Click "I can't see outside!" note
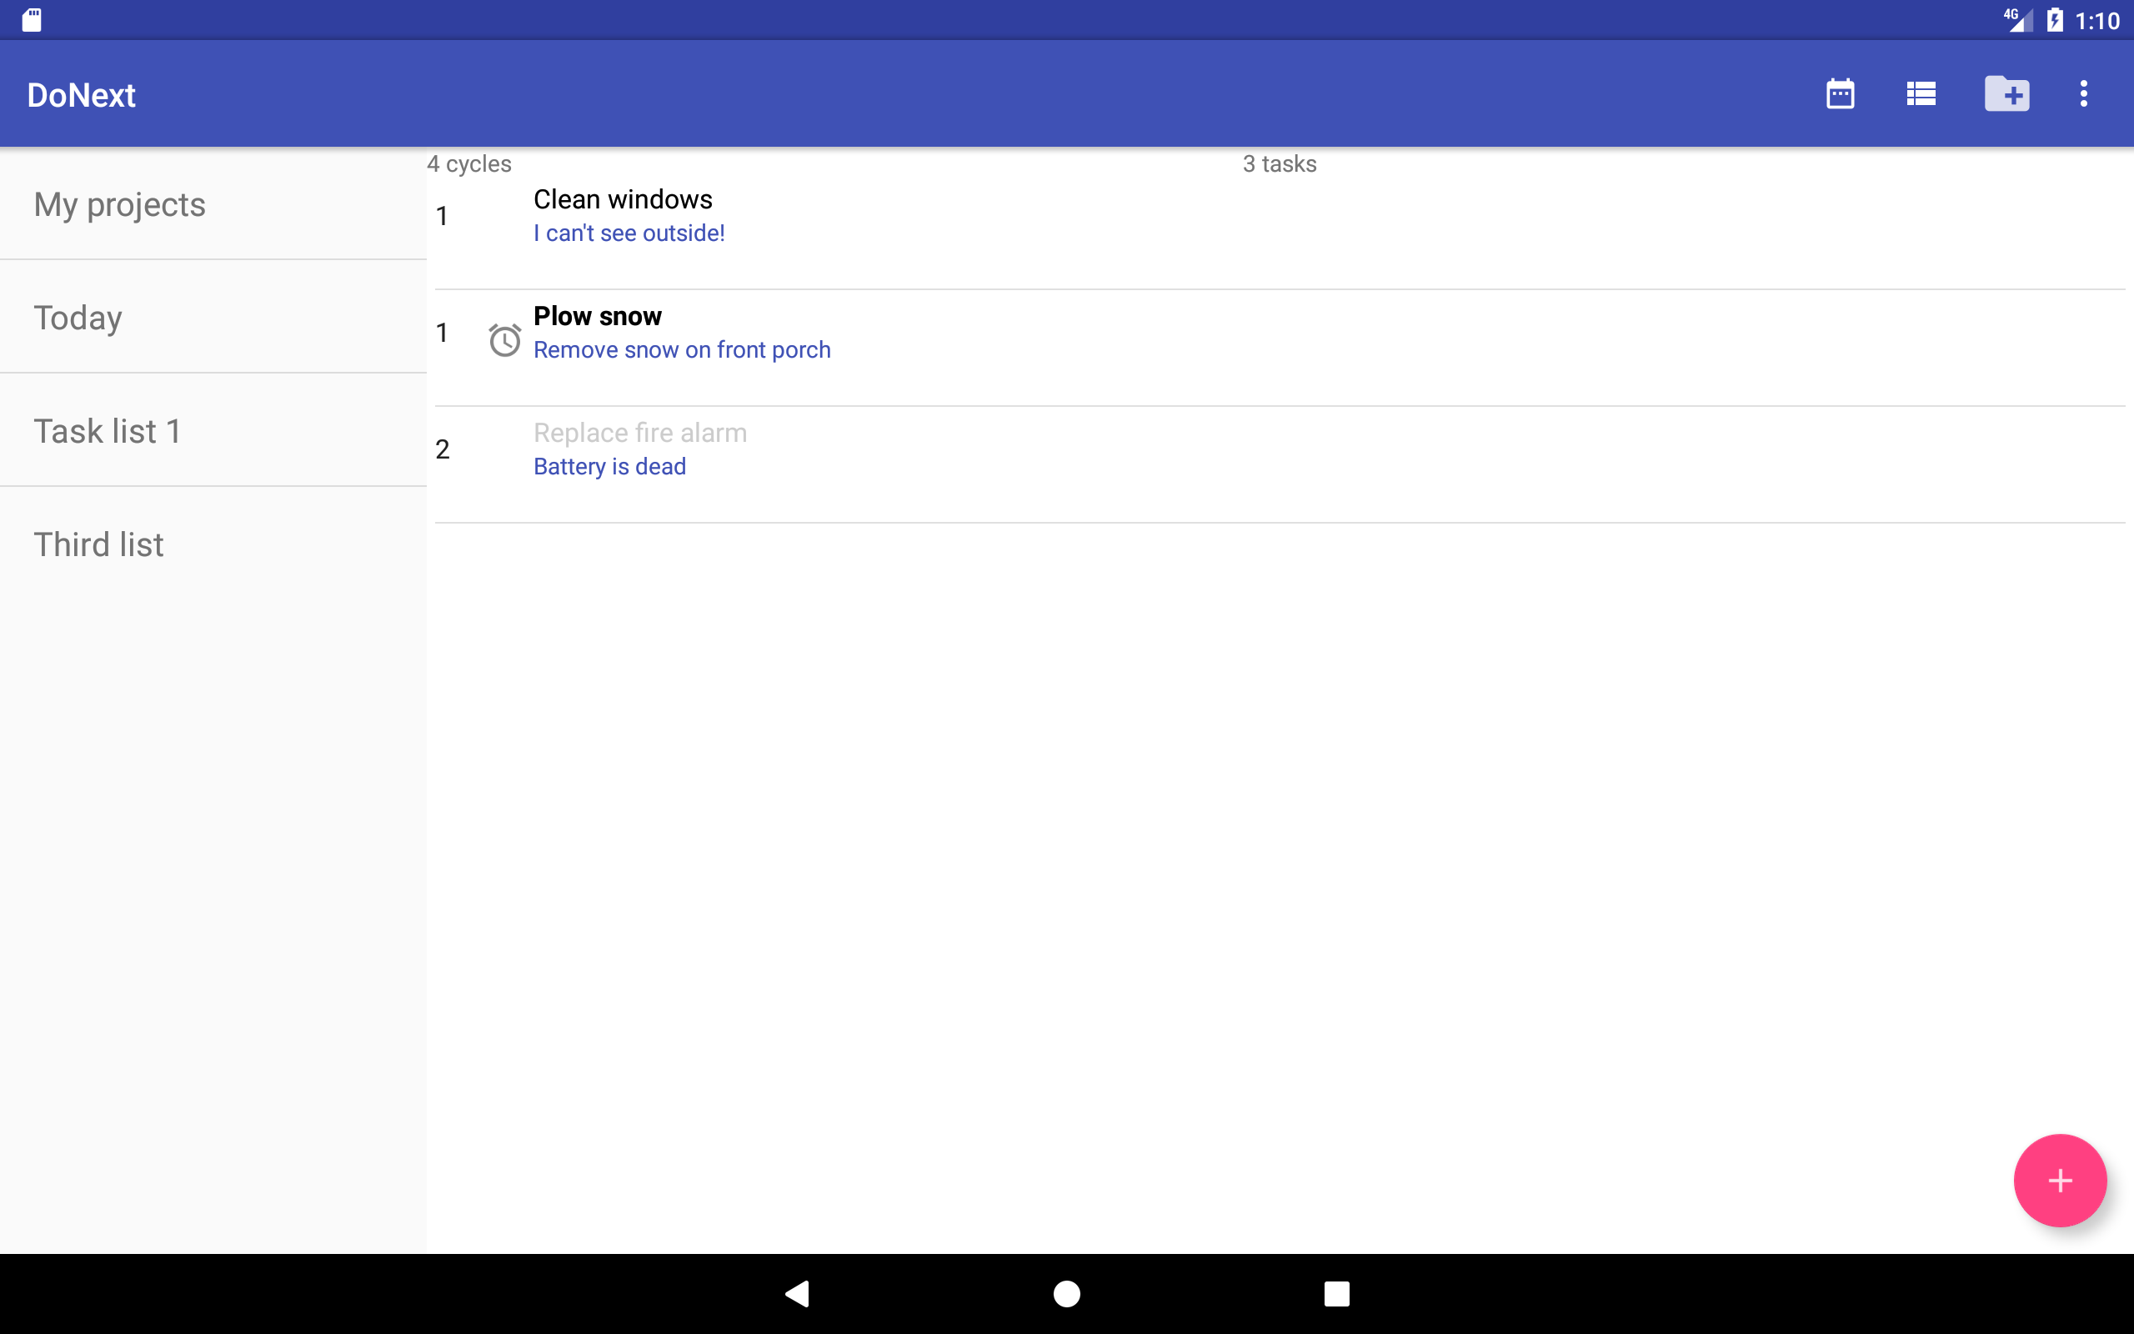The image size is (2134, 1334). [x=629, y=233]
